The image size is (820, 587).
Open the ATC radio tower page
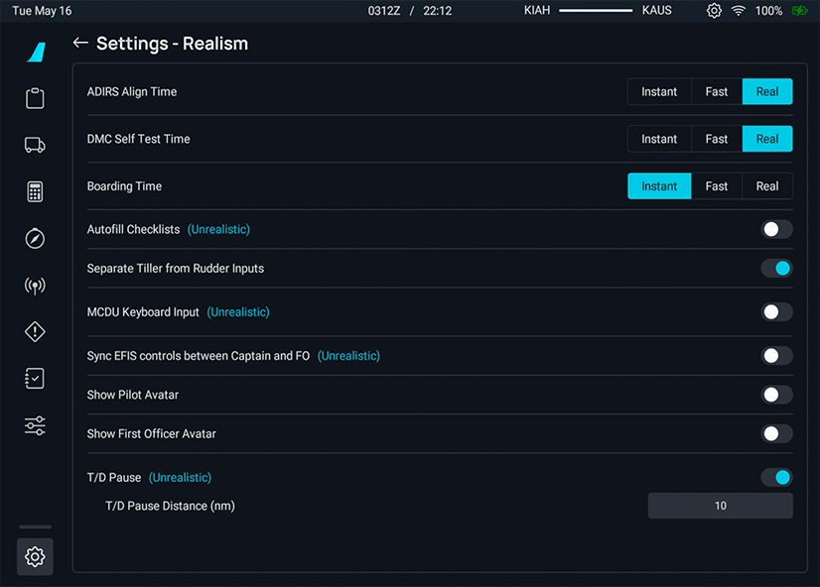(35, 287)
